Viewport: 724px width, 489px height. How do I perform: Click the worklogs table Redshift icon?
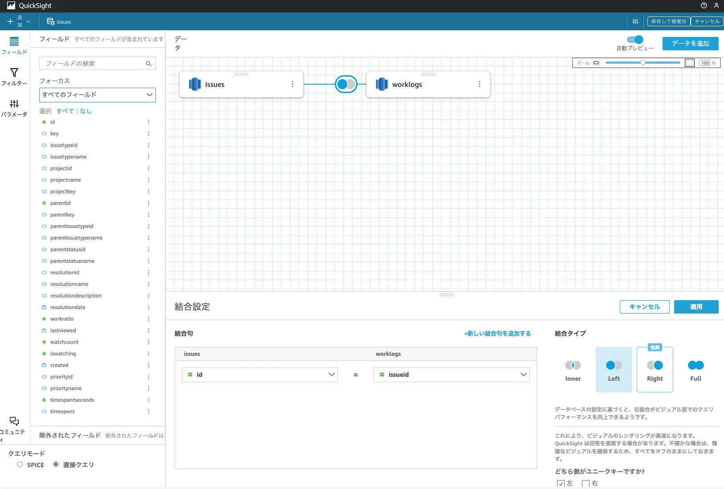coord(382,84)
